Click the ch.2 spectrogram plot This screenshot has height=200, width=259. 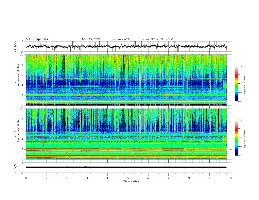pos(126,134)
